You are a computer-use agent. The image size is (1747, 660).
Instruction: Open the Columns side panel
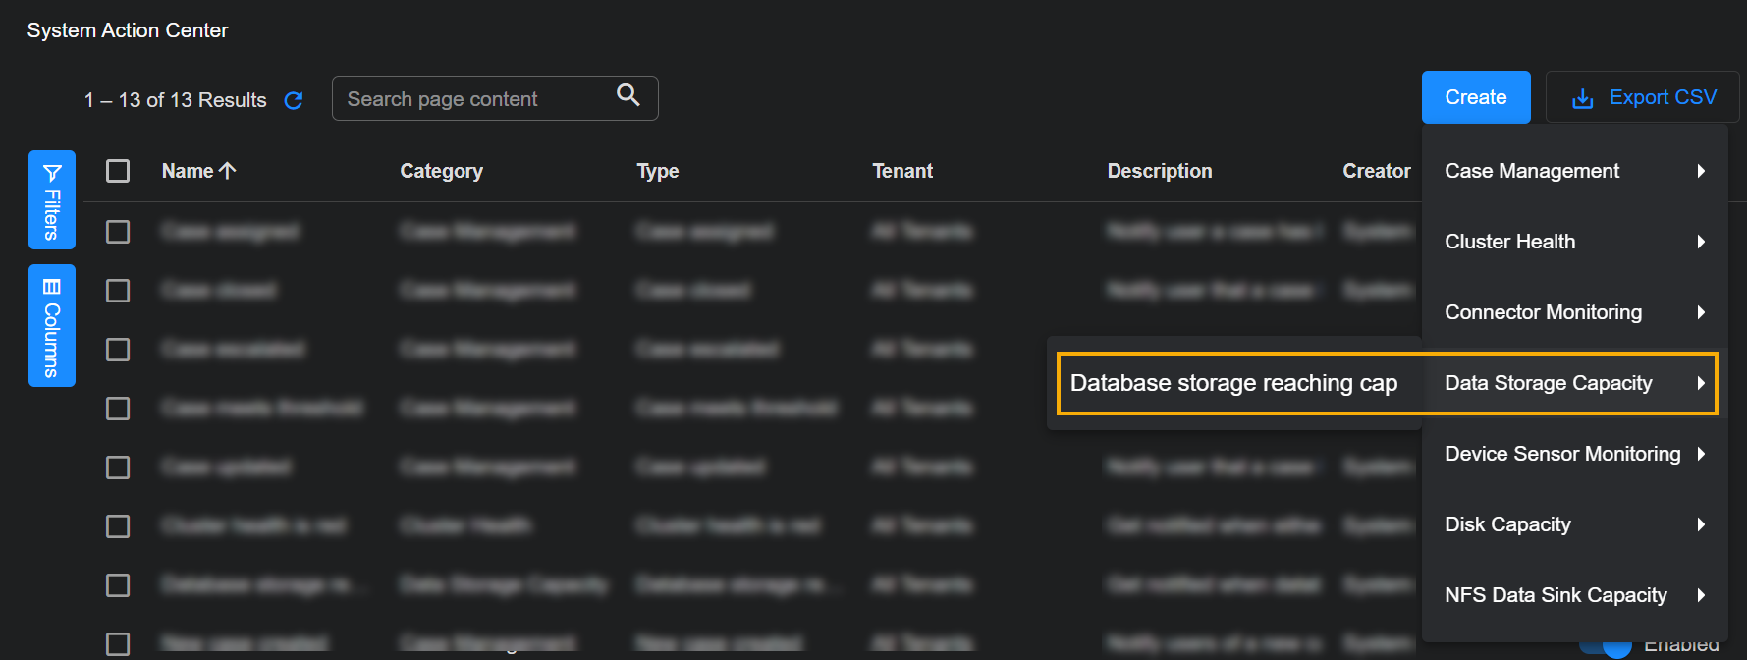[x=52, y=326]
